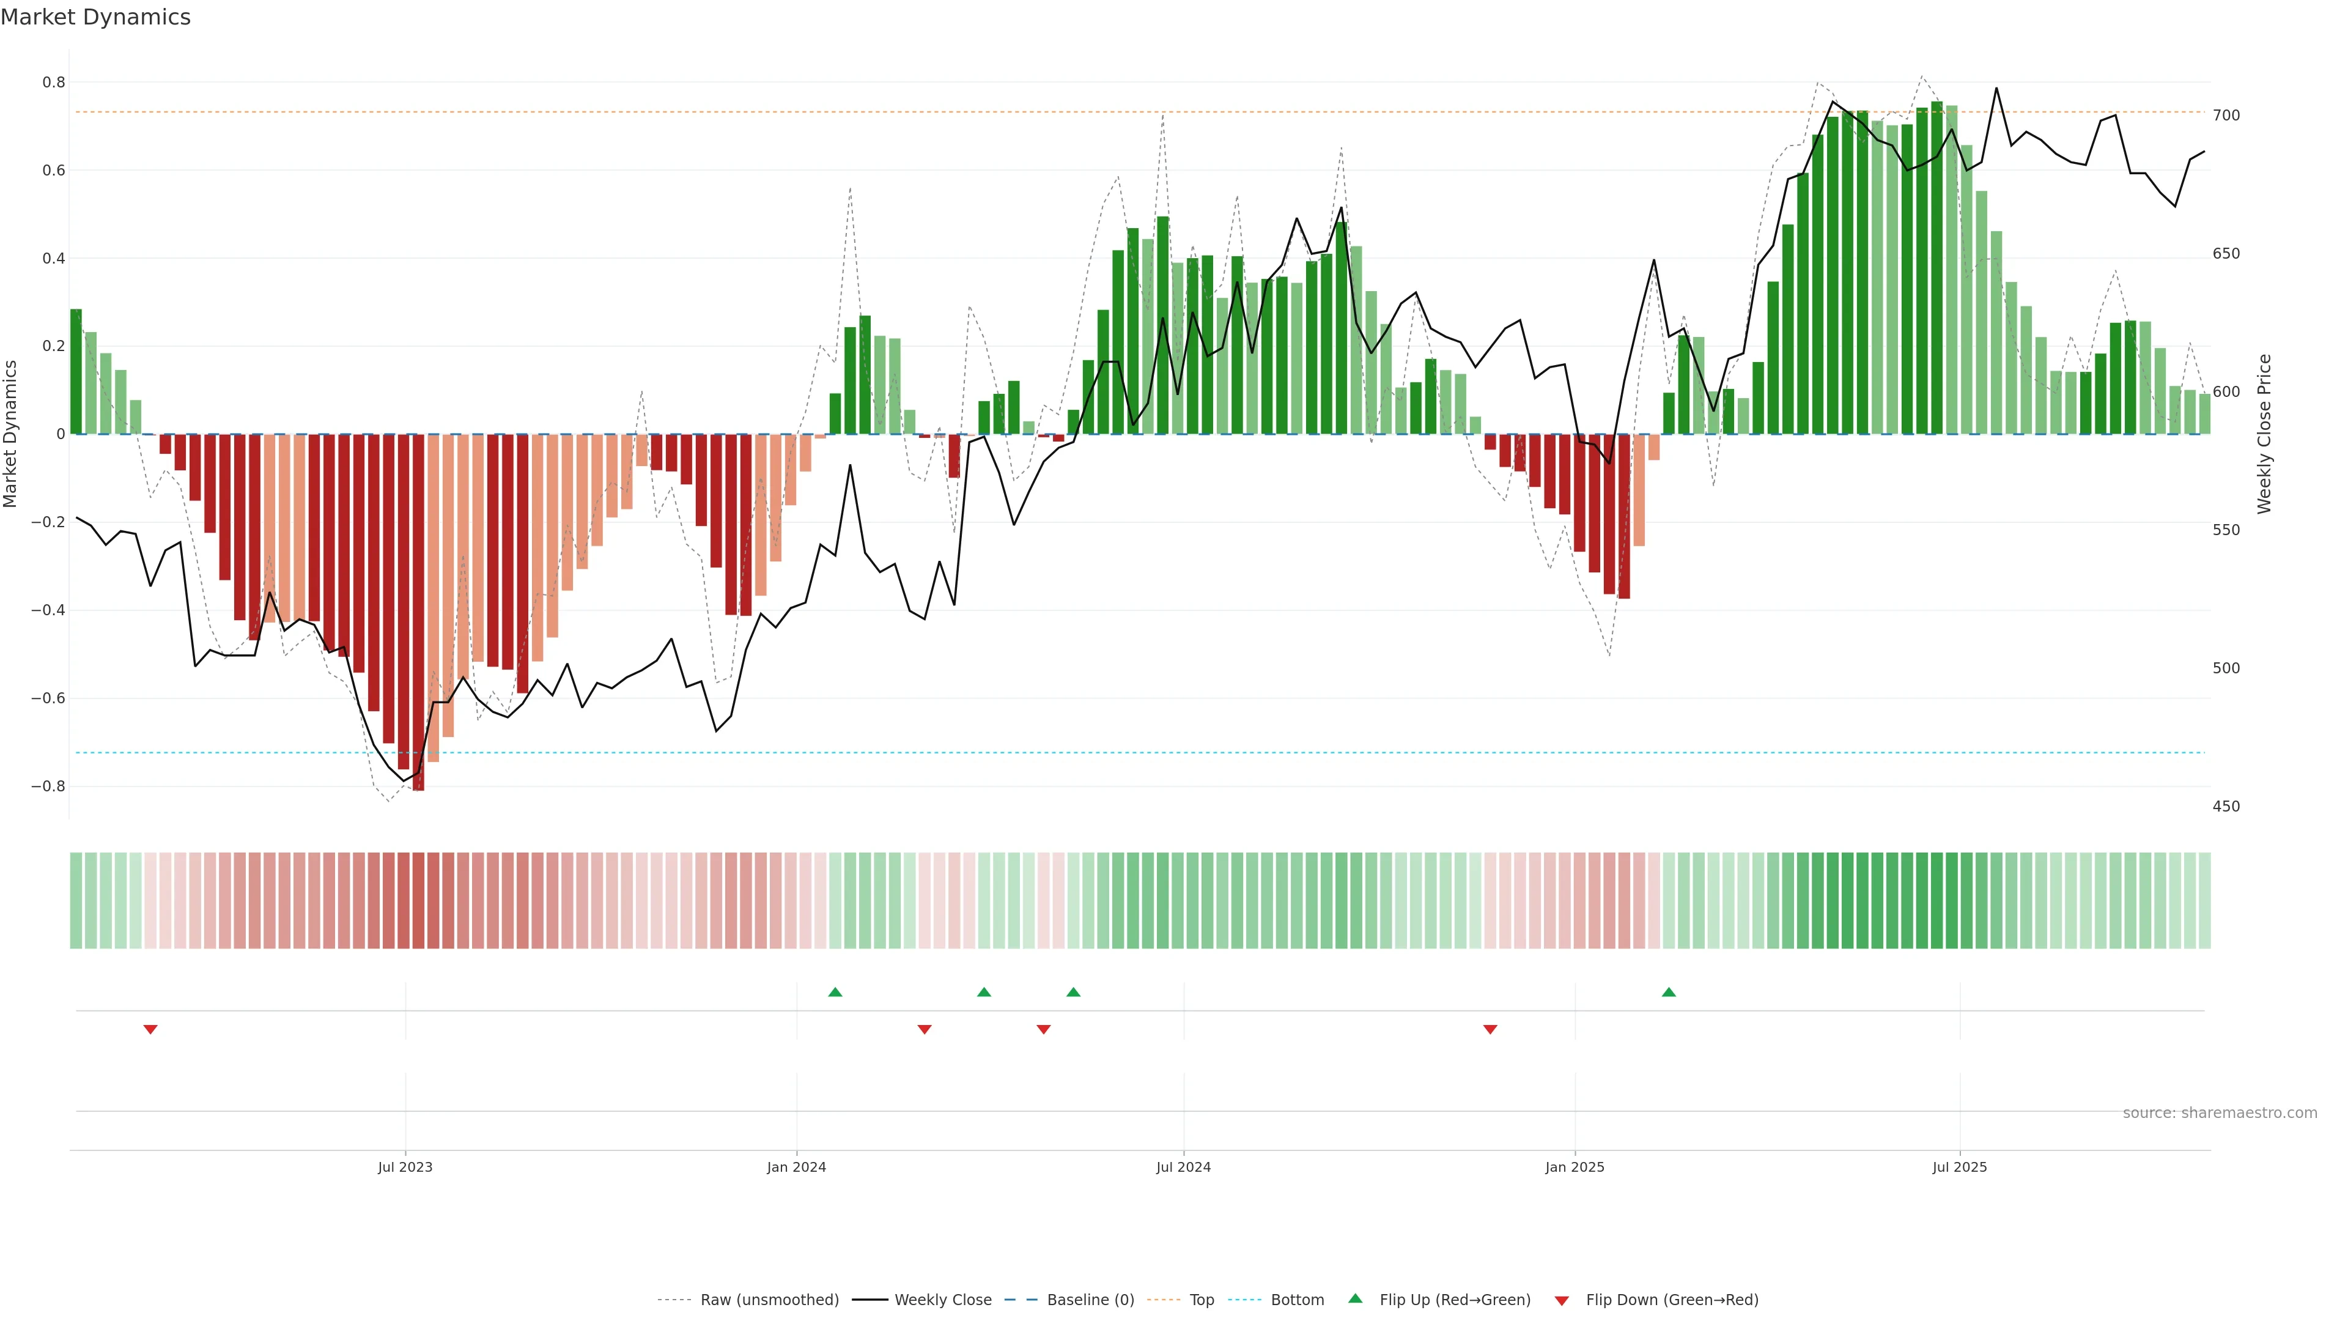Click the Weekly Close Price axis title
Screen dimensions: 2348x1321
2264,434
